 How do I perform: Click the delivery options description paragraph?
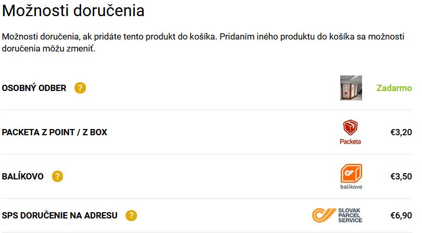point(203,43)
